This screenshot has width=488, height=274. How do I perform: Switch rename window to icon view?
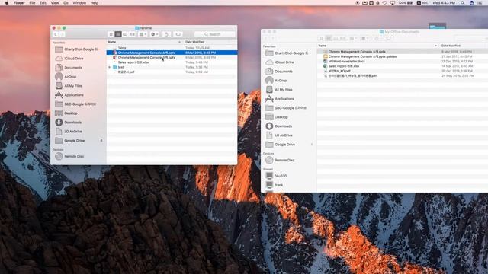pos(111,34)
